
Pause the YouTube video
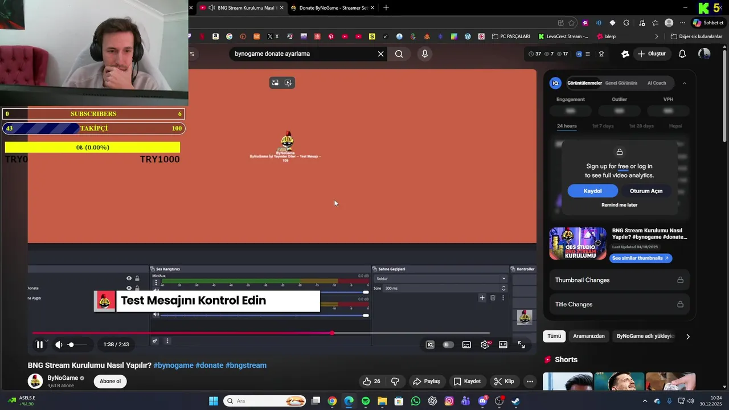(39, 345)
